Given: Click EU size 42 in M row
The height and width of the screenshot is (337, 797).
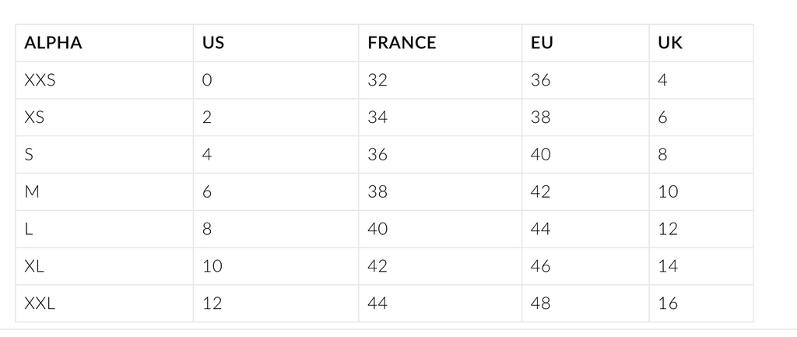Looking at the screenshot, I should (x=585, y=191).
